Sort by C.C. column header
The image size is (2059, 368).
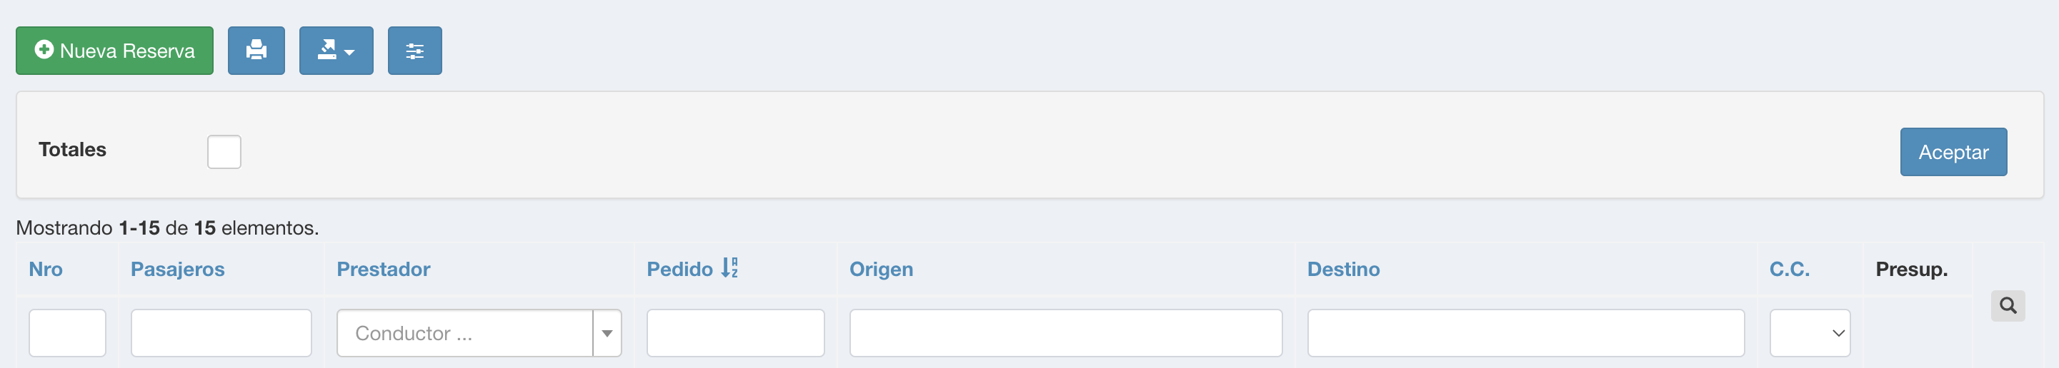coord(1789,269)
